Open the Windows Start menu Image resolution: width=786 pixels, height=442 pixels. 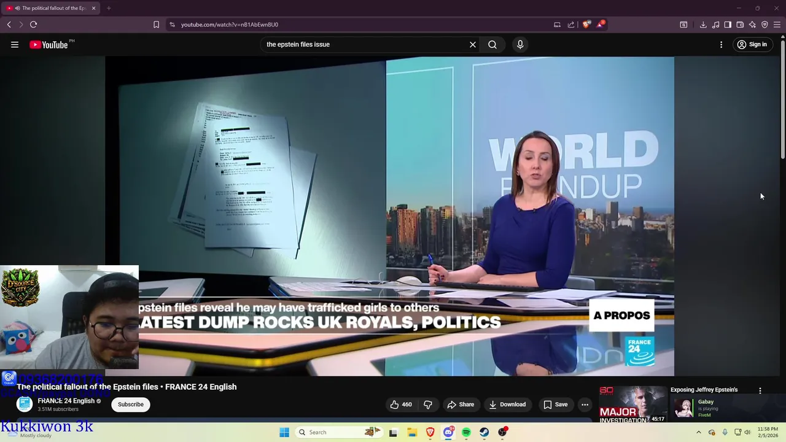tap(284, 432)
